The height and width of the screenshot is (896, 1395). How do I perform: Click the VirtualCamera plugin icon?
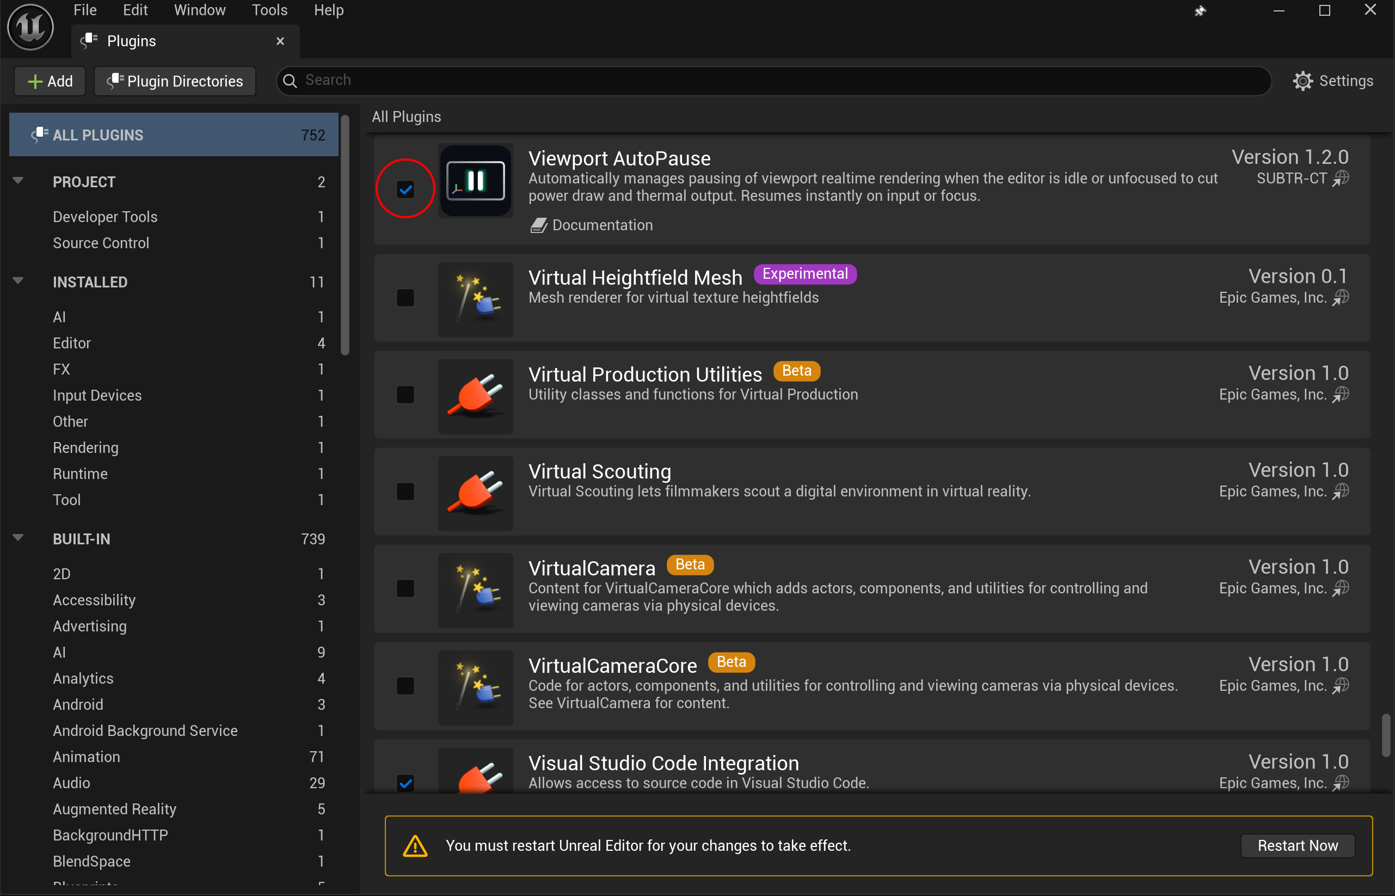475,590
